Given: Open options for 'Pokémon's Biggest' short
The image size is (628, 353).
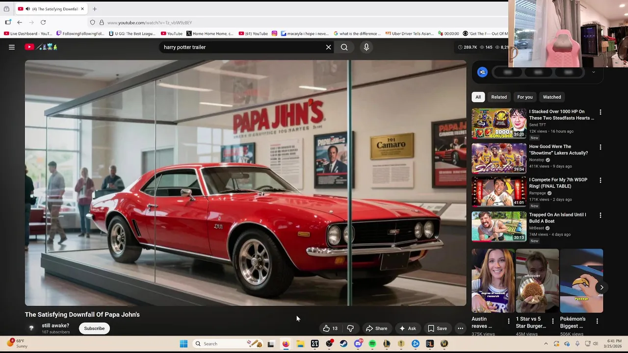Looking at the screenshot, I should click(x=597, y=321).
